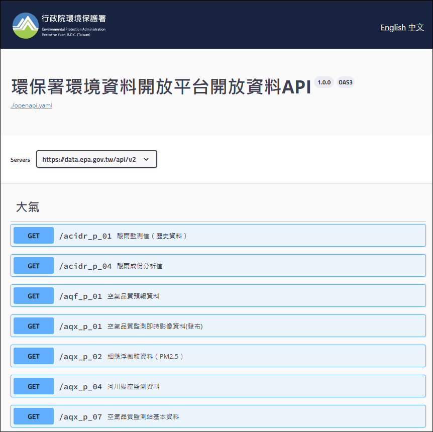The image size is (433, 432).
Task: Click the GET button for /acidr_p_04
Action: tap(34, 266)
